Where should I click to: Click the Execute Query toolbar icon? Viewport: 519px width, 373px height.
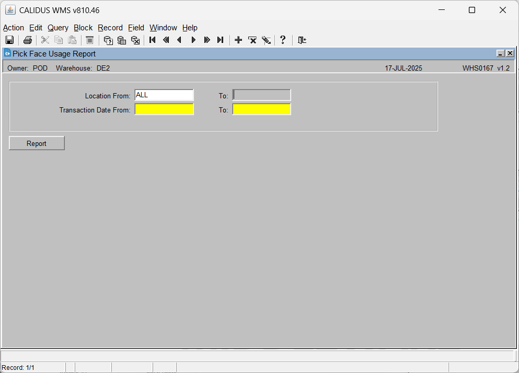[x=122, y=40]
